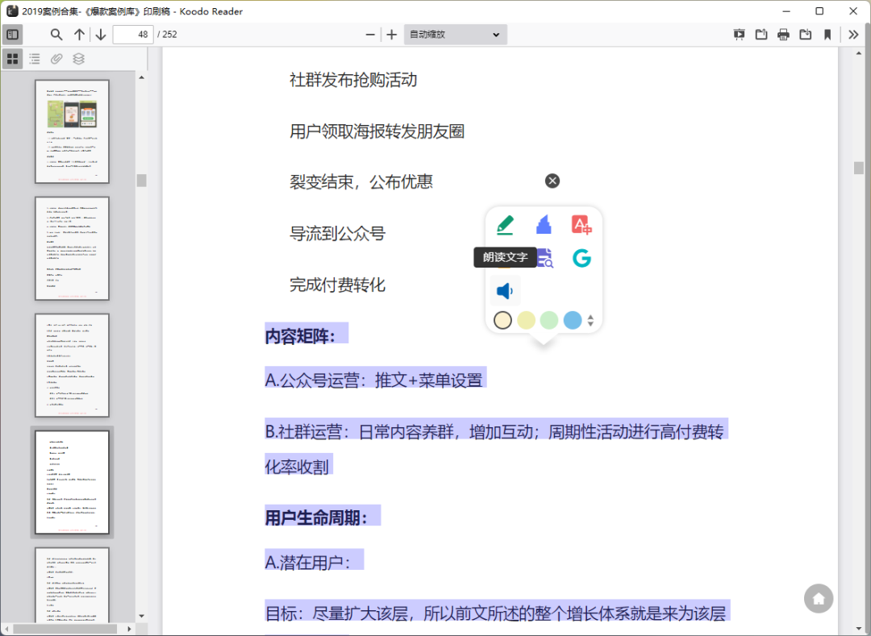Enter presentation mode from the toolbar
Image resolution: width=871 pixels, height=636 pixels.
pyautogui.click(x=739, y=34)
